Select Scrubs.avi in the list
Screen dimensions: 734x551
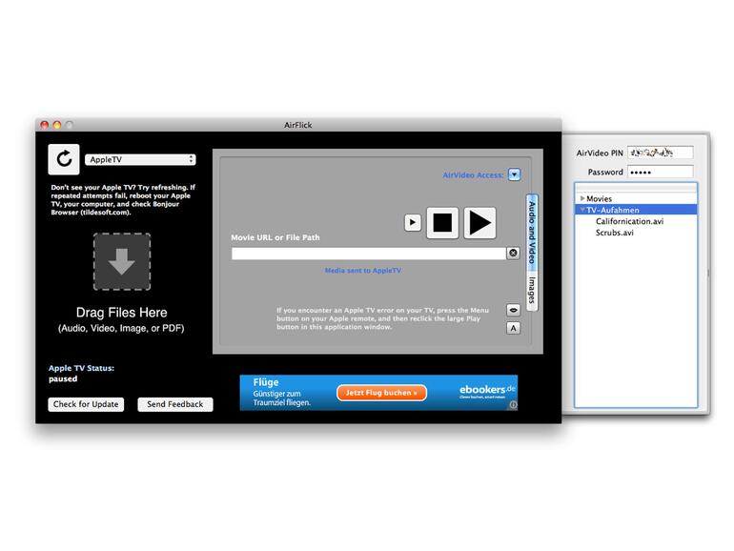615,233
